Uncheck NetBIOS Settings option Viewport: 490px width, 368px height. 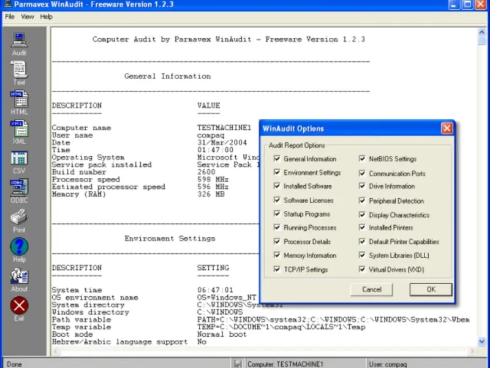362,159
